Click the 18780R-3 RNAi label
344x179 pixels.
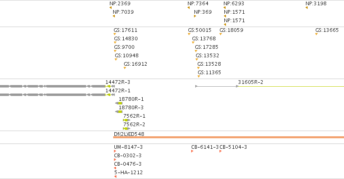click(x=131, y=108)
